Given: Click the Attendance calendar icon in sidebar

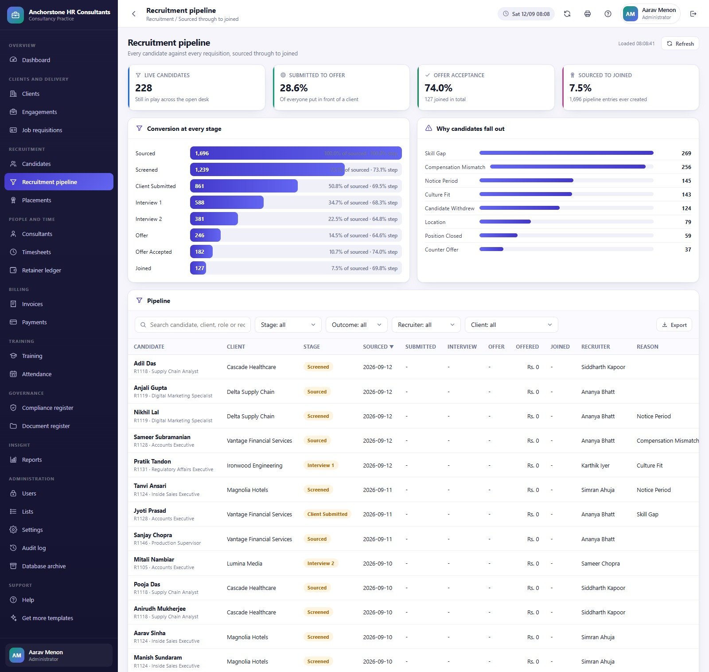Looking at the screenshot, I should (13, 374).
